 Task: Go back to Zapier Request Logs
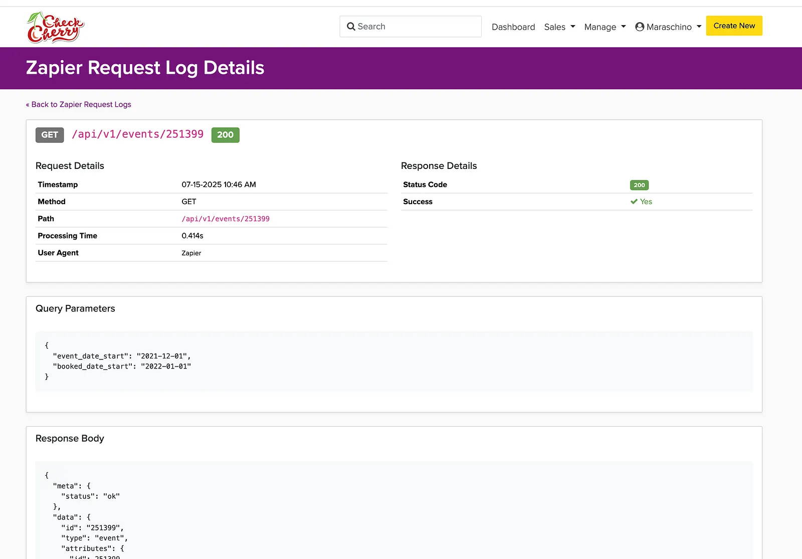[79, 104]
